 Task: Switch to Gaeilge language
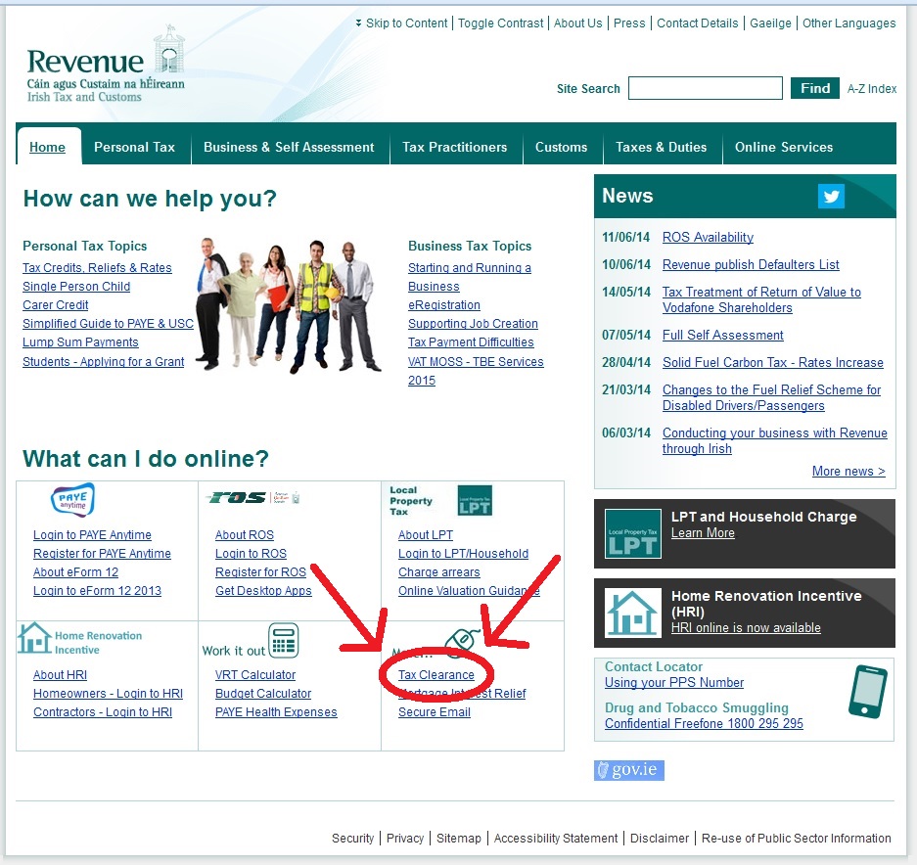click(x=770, y=23)
